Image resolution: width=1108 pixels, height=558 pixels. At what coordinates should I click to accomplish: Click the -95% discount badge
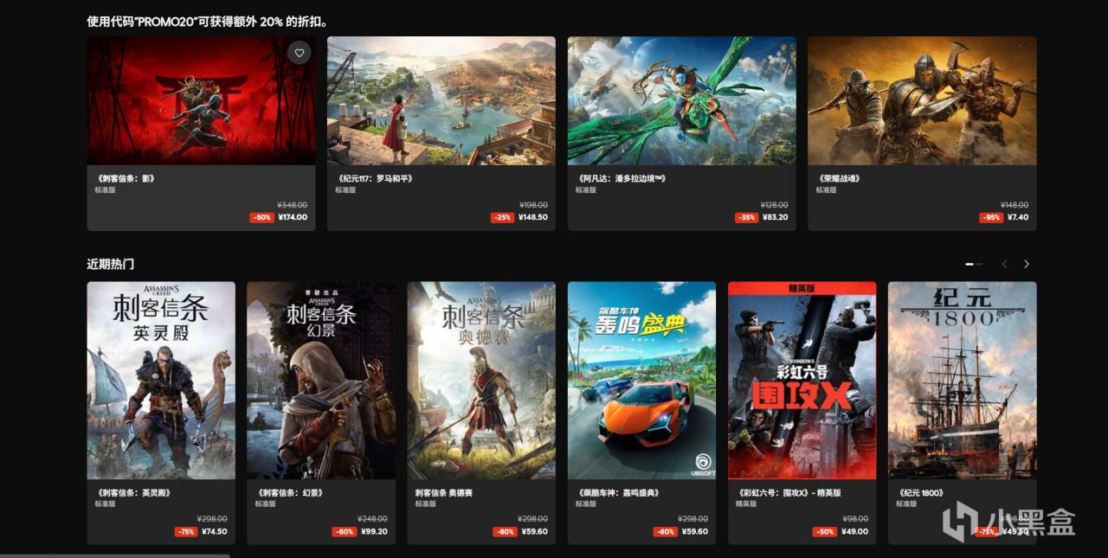click(991, 217)
